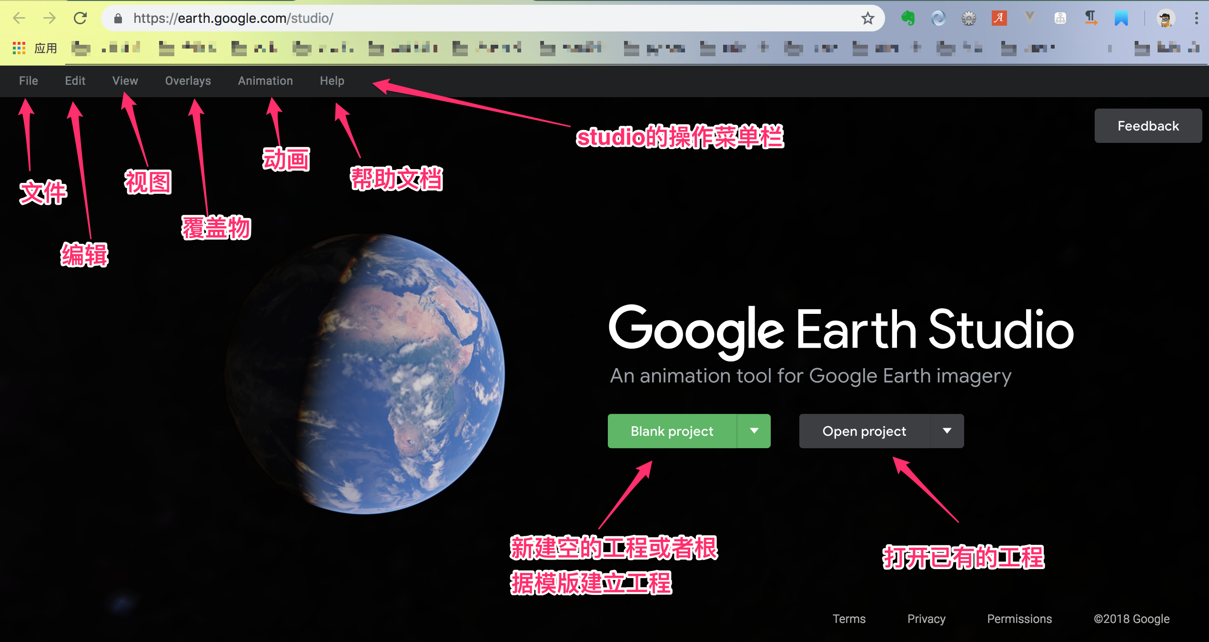Start a Blank project
This screenshot has height=642, width=1209.
[x=672, y=431]
